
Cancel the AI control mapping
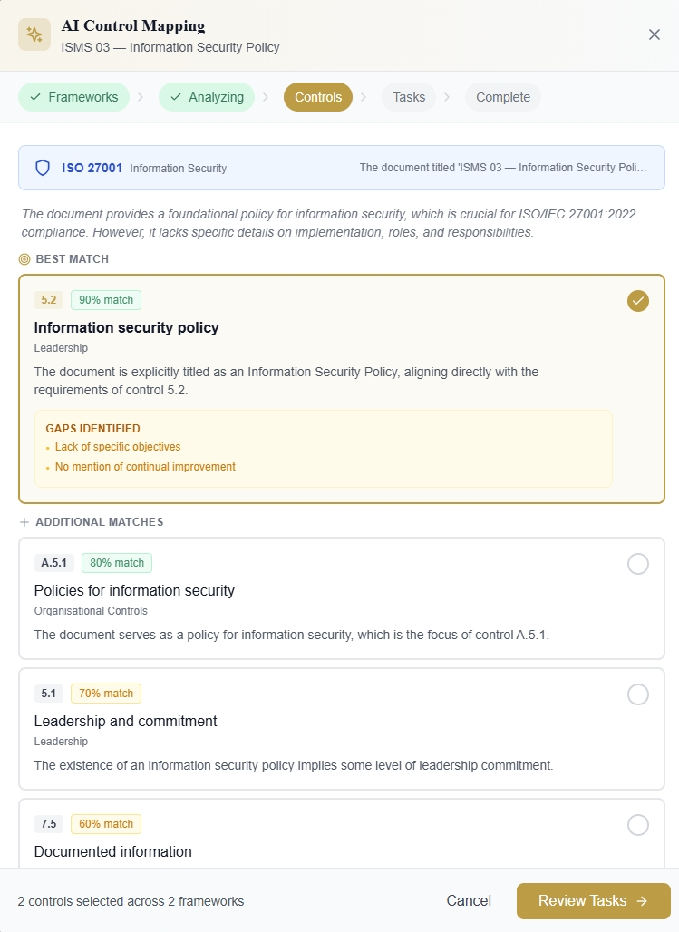[469, 901]
